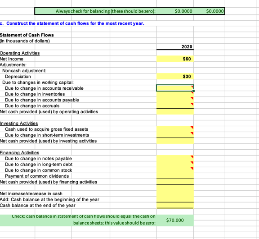Click 'Due to change in accounts payable' label
The width and height of the screenshot is (259, 239).
tap(42, 100)
